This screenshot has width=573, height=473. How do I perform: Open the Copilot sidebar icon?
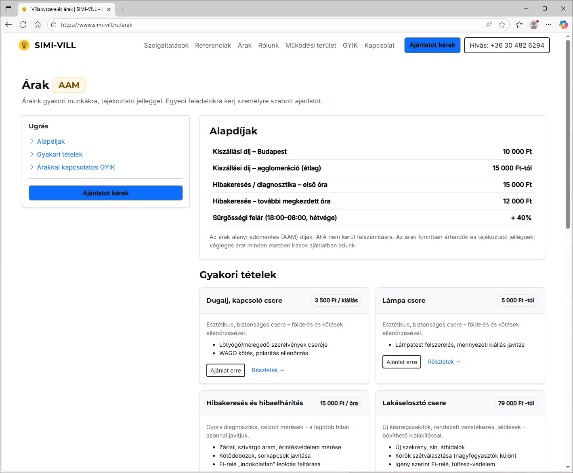point(563,25)
